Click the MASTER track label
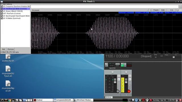The height and width of the screenshot is (102, 182). coord(112,68)
